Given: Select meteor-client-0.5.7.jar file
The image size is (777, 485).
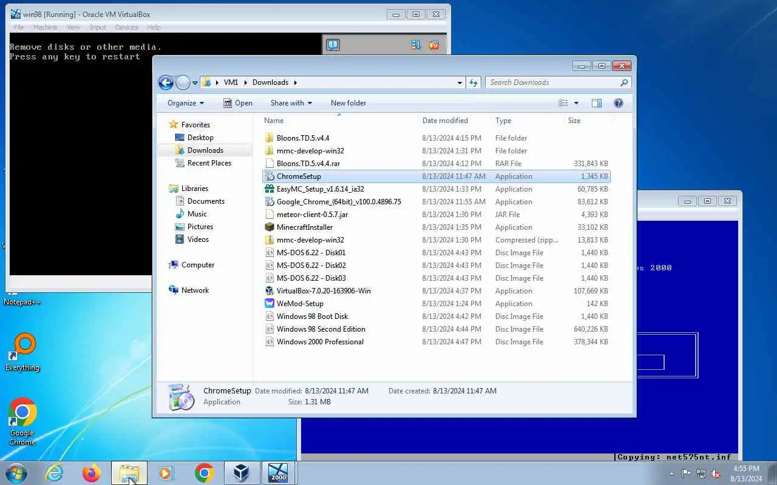Looking at the screenshot, I should click(312, 215).
